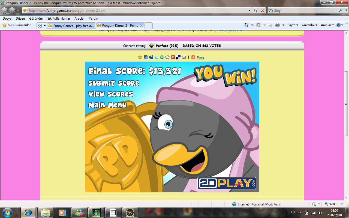Open the Home page icon in command bar

click(x=246, y=25)
